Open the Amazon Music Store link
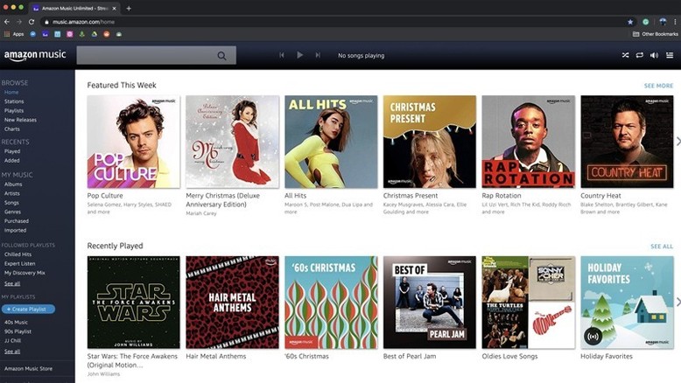This screenshot has height=383, width=681. (28, 368)
